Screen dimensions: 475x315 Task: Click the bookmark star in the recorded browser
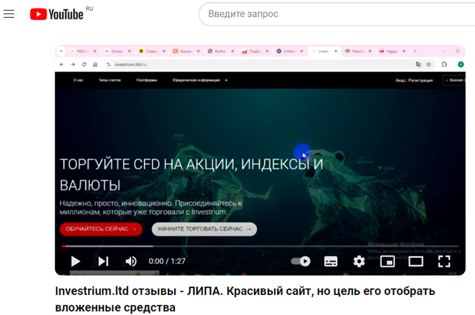(x=429, y=64)
